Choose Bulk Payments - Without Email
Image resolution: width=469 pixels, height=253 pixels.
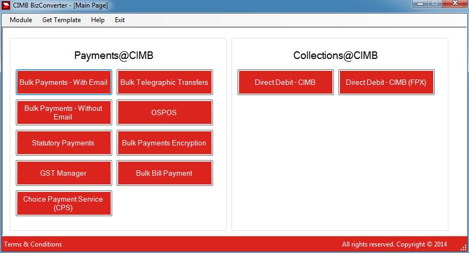[64, 112]
